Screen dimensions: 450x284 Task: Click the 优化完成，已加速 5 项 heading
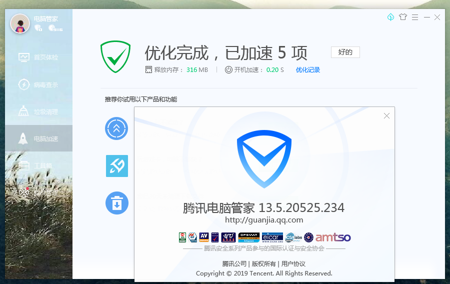pyautogui.click(x=226, y=53)
